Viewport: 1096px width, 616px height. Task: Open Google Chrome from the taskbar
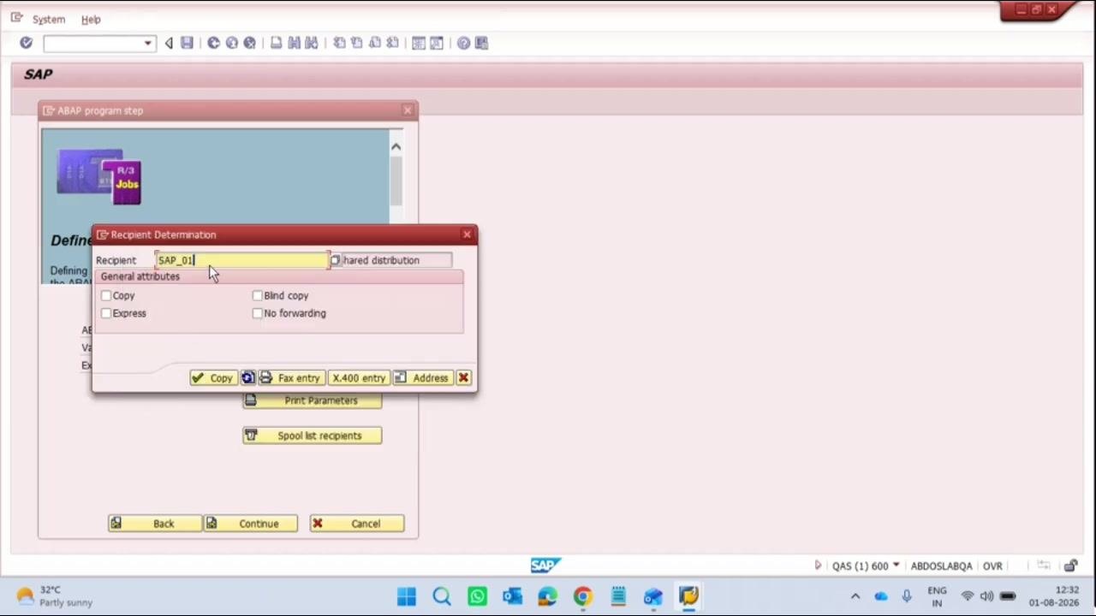pos(582,596)
